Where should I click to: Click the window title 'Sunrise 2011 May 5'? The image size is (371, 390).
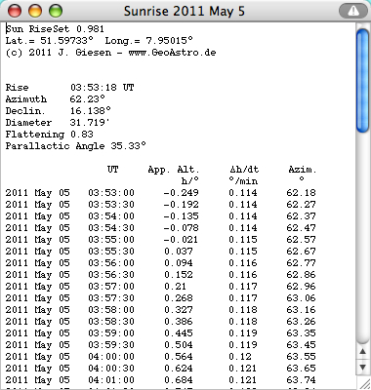[x=184, y=12]
